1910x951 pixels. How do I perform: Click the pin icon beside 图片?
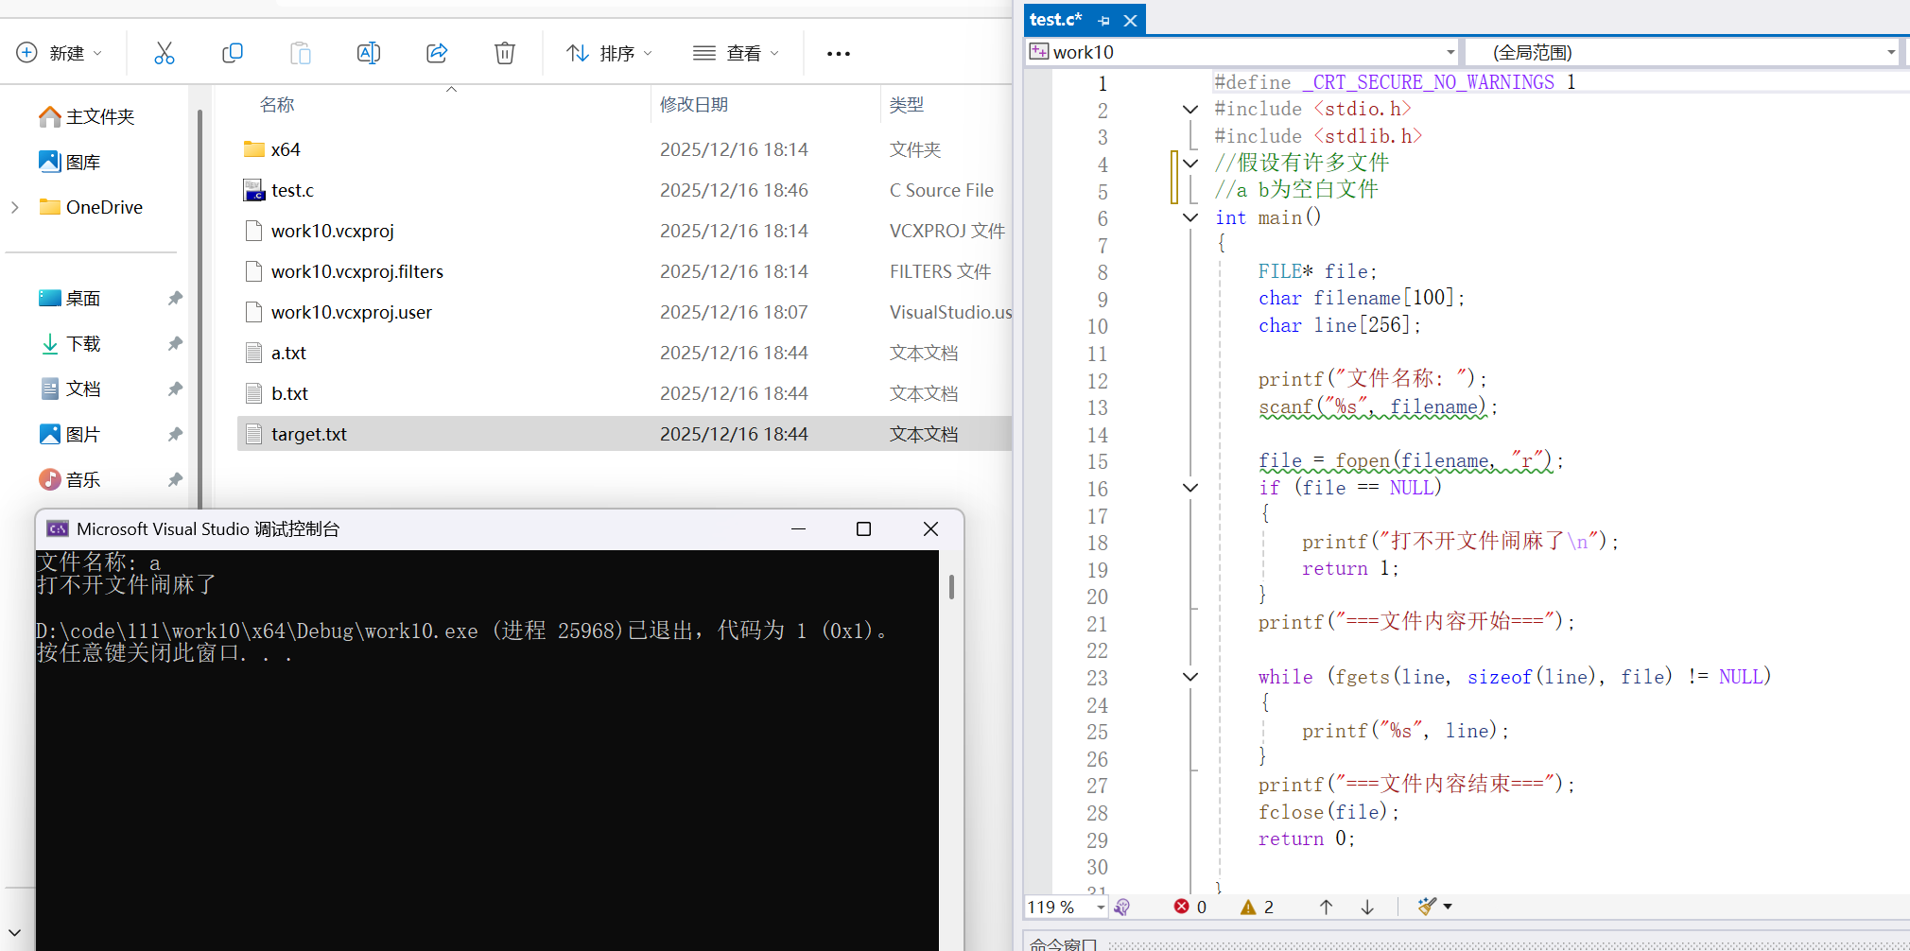pyautogui.click(x=175, y=435)
